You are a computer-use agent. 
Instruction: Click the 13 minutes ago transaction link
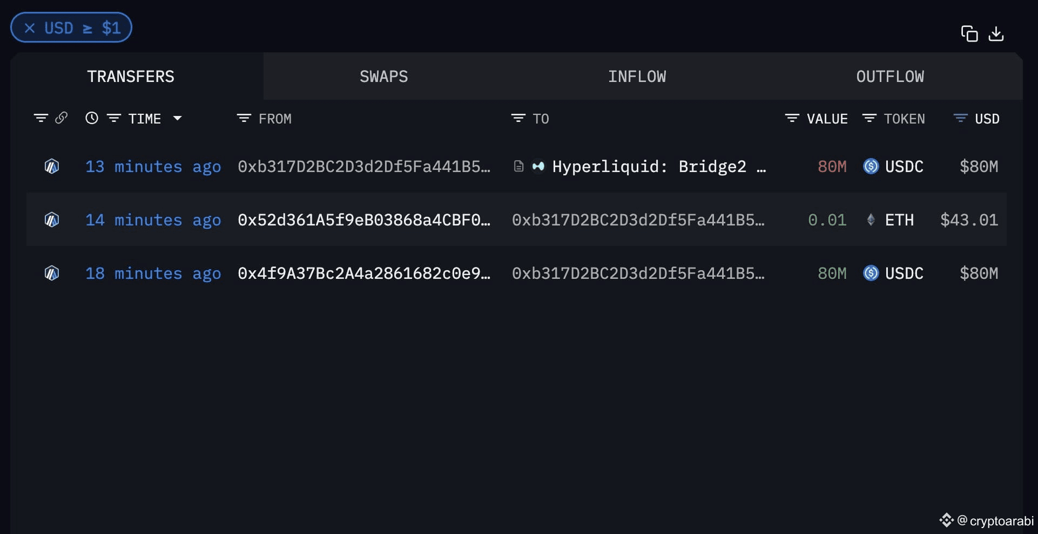pyautogui.click(x=153, y=166)
